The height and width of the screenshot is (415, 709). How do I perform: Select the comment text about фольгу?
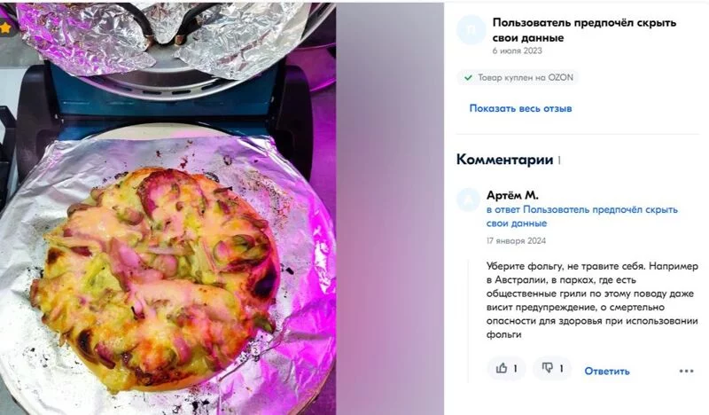pos(592,301)
